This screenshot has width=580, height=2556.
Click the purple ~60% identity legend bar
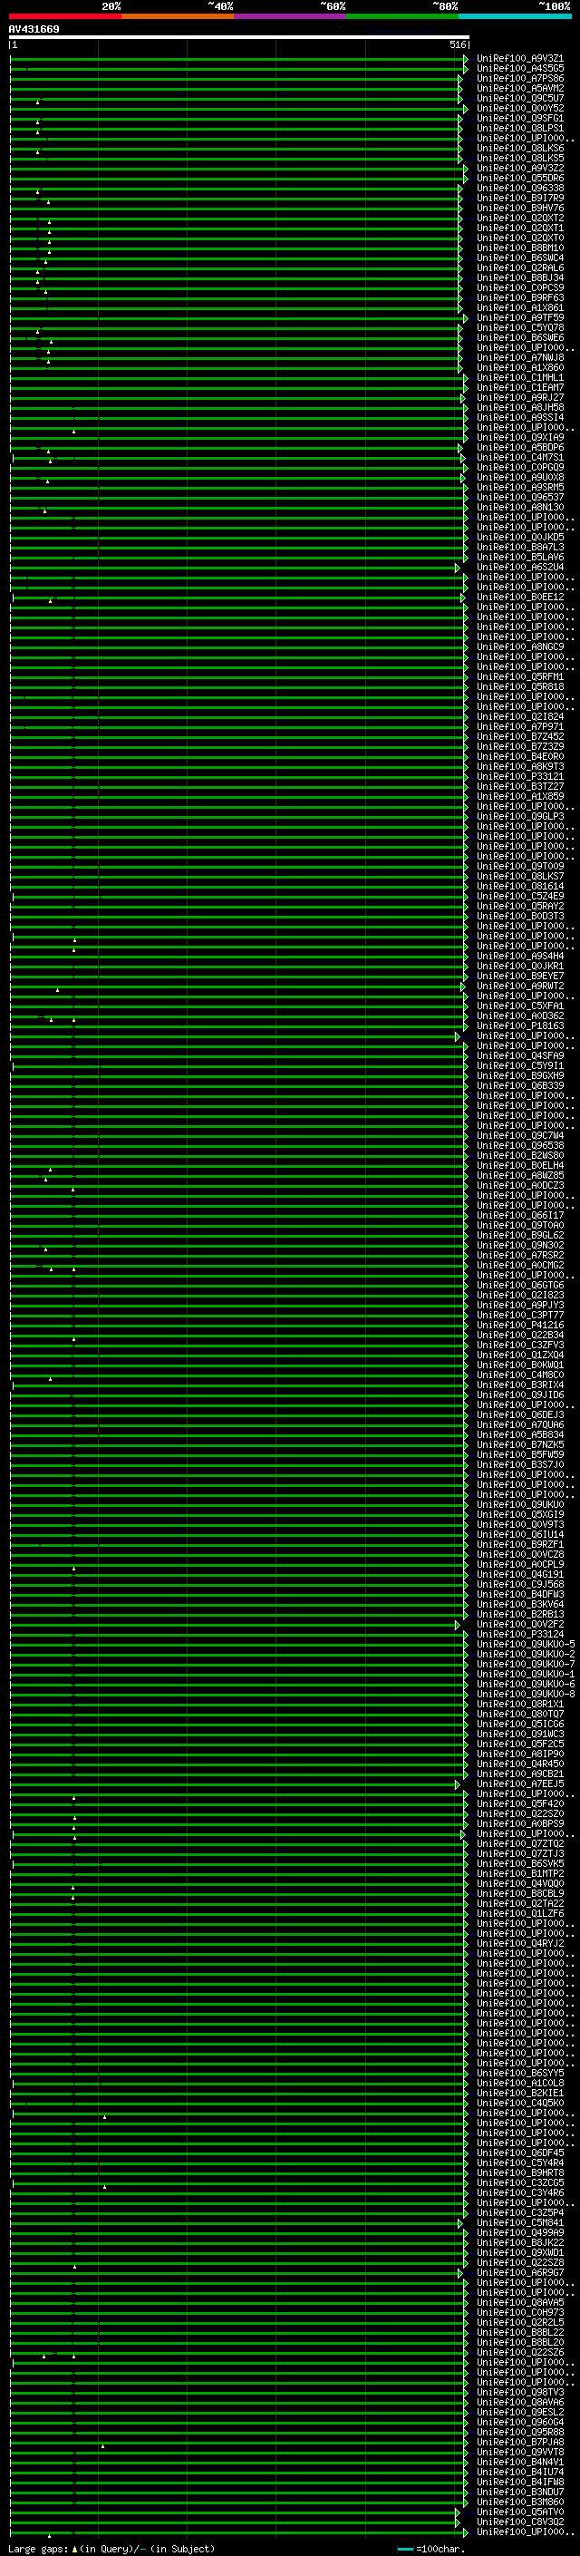tap(291, 16)
